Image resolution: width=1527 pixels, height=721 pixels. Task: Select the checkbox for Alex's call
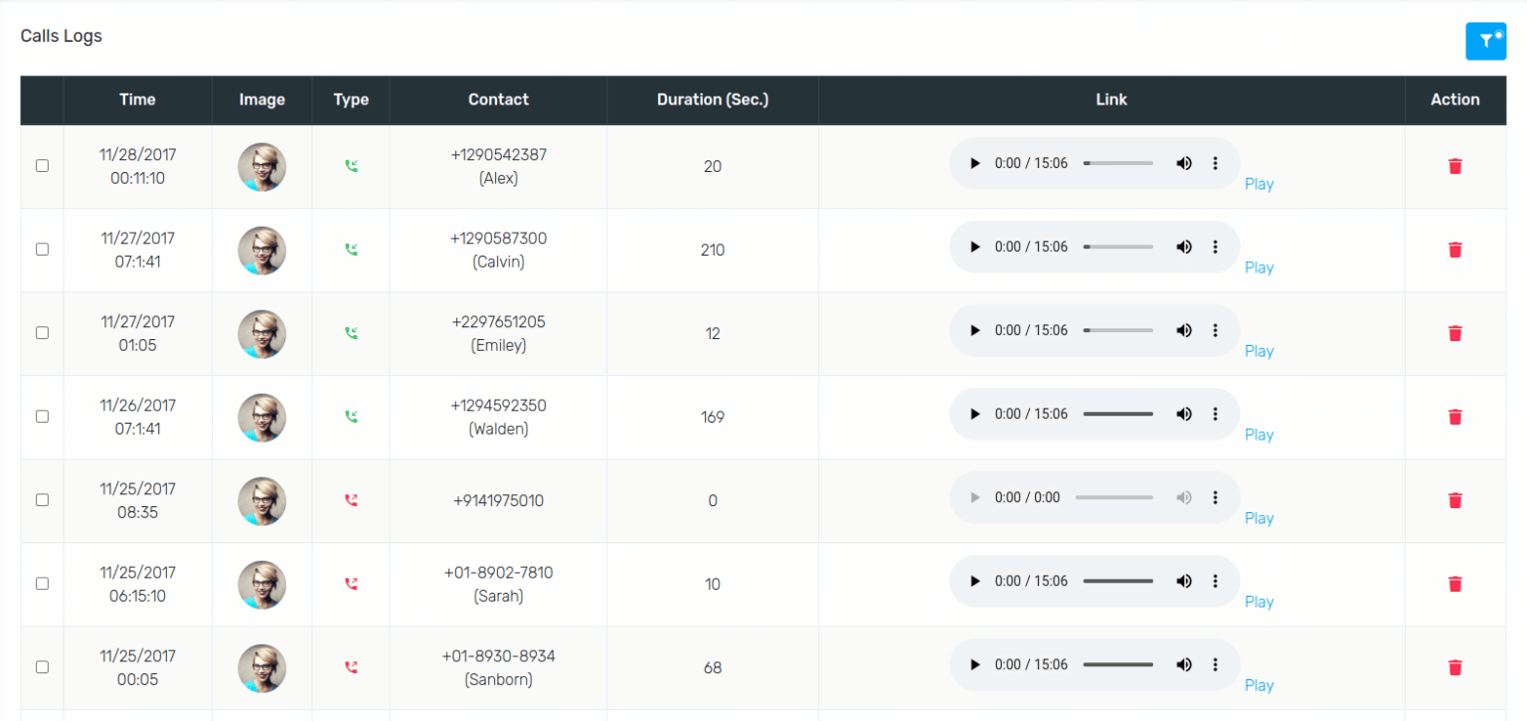(x=42, y=166)
